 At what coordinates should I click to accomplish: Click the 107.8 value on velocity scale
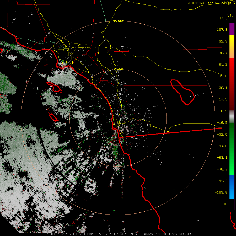(x=222, y=29)
